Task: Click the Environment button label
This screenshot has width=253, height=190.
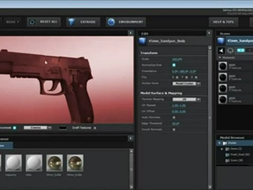Action: coord(131,22)
